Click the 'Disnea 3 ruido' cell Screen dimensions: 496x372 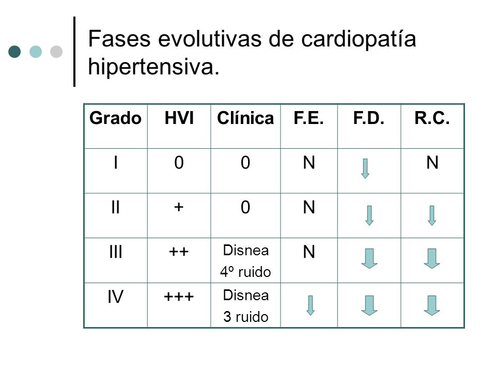coord(245,305)
